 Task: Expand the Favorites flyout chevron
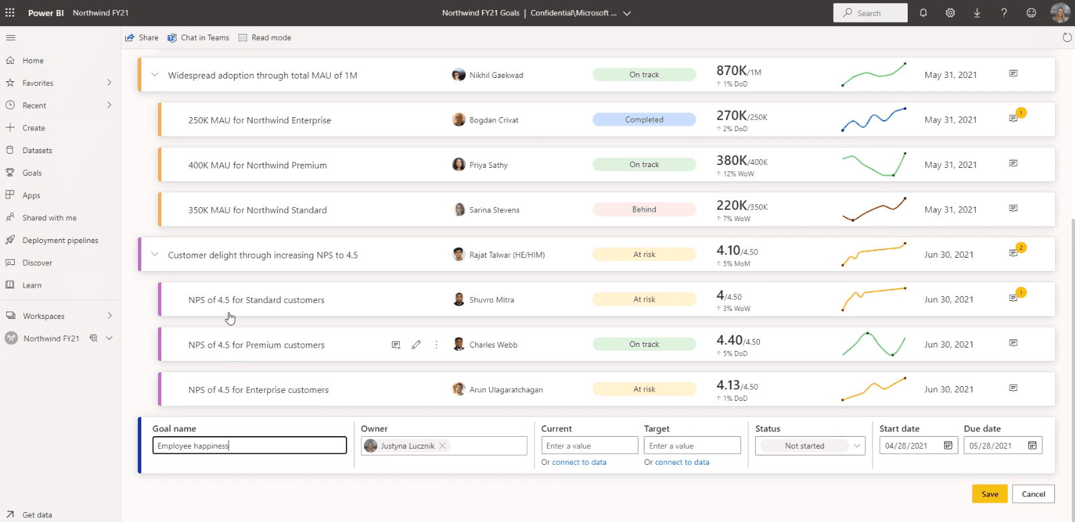pyautogui.click(x=109, y=83)
